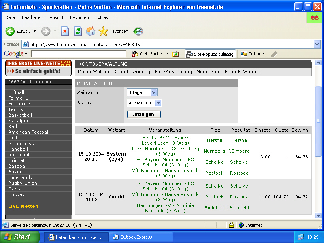This screenshot has width=324, height=243.
Task: Go back with the Zurück arrow icon
Action: pos(10,32)
